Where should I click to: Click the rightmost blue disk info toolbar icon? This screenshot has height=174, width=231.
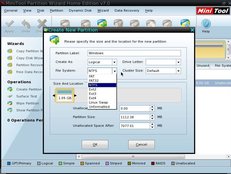click(x=185, y=23)
